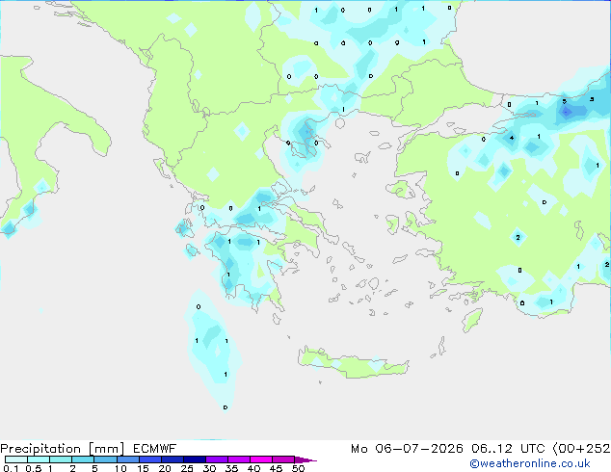
Task: Click legend scale label "35"
Action: [231, 468]
